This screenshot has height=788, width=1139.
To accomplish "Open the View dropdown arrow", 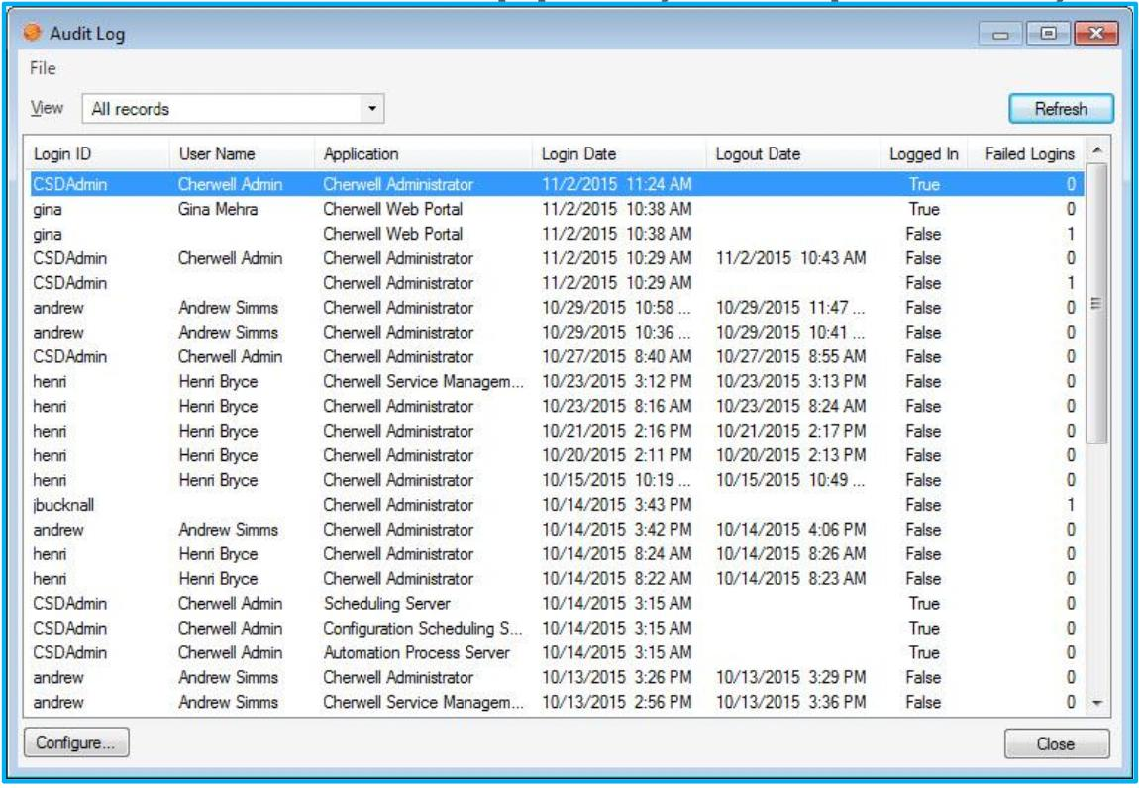I will (x=372, y=109).
